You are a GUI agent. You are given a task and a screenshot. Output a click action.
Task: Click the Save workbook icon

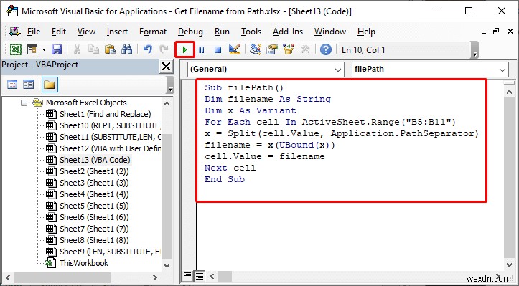click(x=57, y=50)
